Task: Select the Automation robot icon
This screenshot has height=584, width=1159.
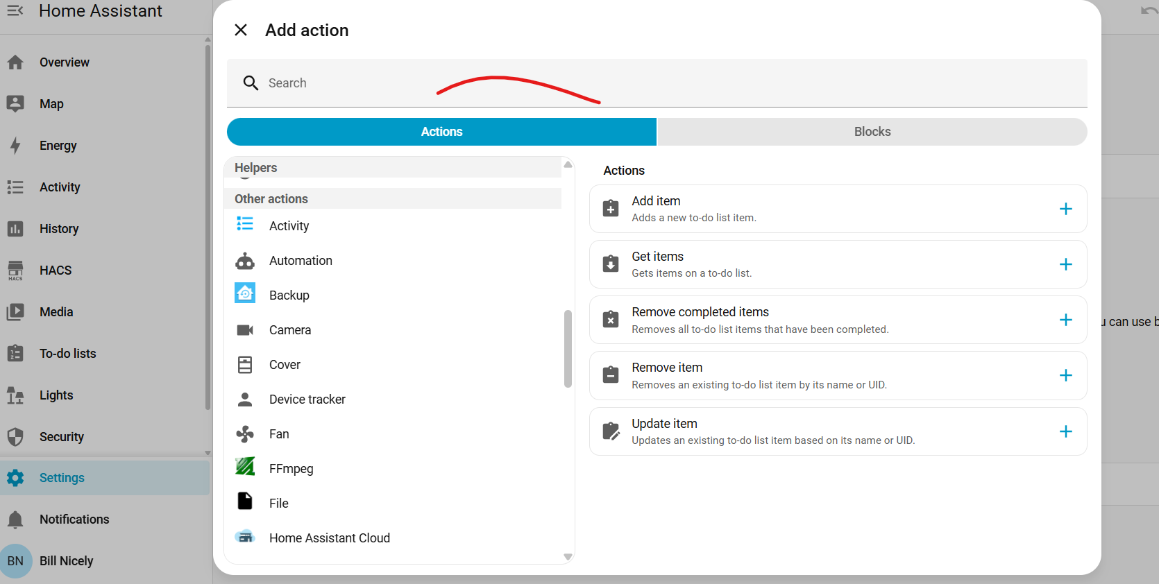Action: coord(245,261)
